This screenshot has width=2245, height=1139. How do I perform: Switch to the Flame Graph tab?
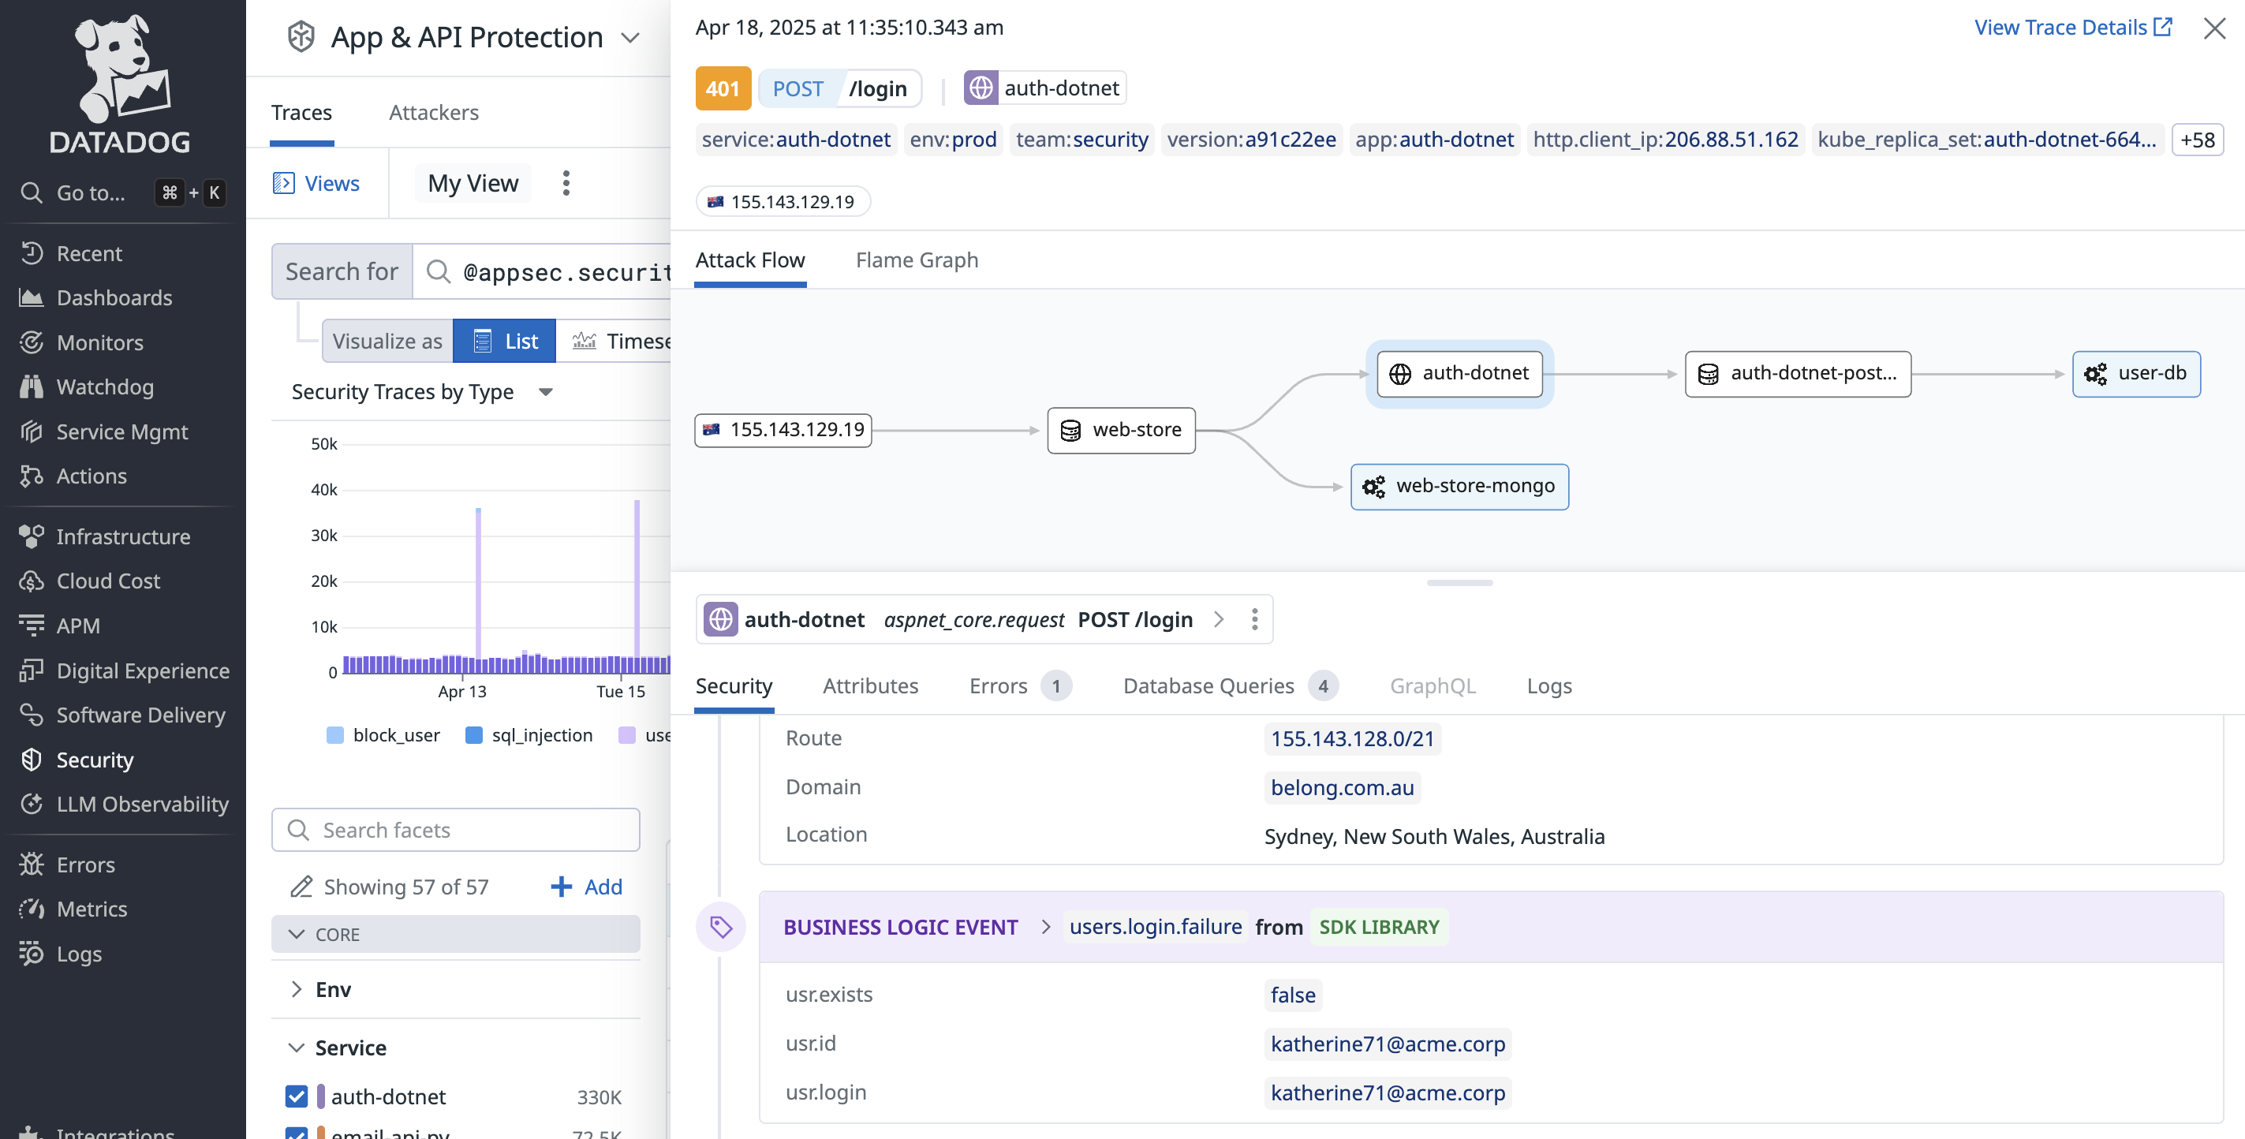tap(916, 260)
